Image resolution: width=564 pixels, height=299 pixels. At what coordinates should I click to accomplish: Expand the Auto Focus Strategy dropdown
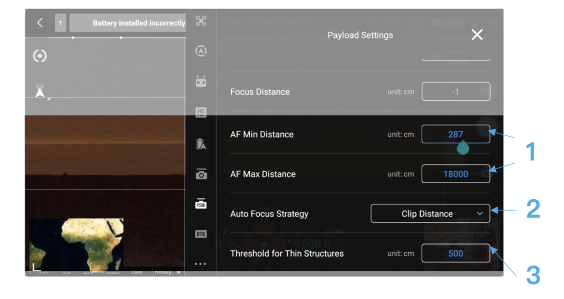point(430,214)
